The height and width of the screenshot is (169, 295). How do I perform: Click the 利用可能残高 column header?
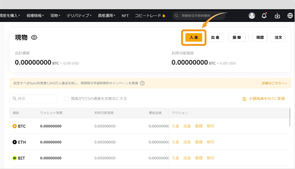tap(104, 113)
